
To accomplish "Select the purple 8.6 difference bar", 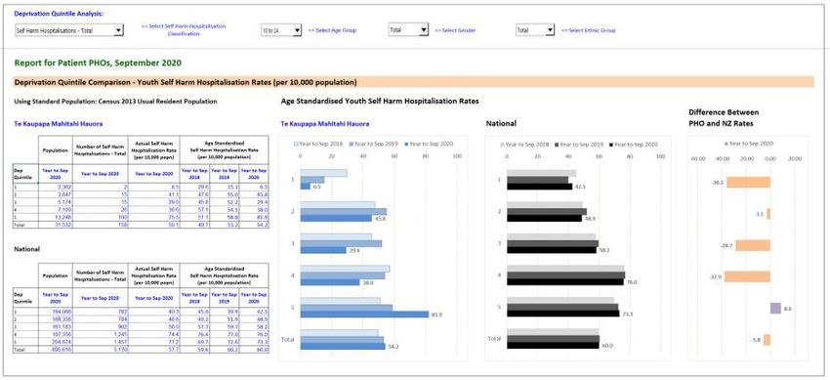I will [x=775, y=308].
